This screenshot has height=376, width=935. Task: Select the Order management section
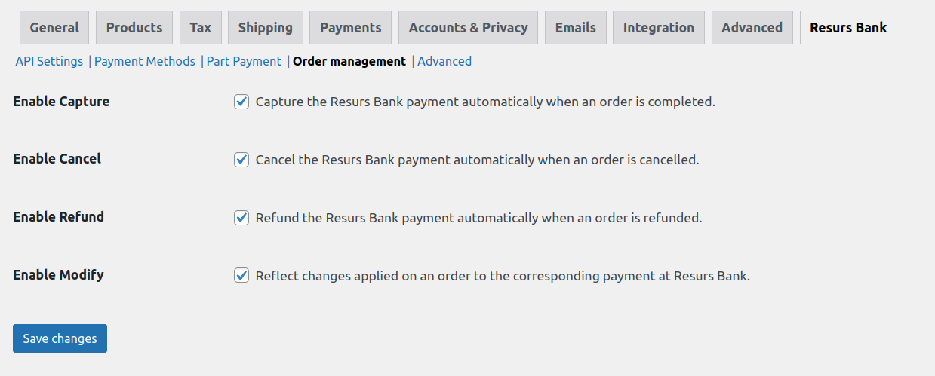[349, 62]
